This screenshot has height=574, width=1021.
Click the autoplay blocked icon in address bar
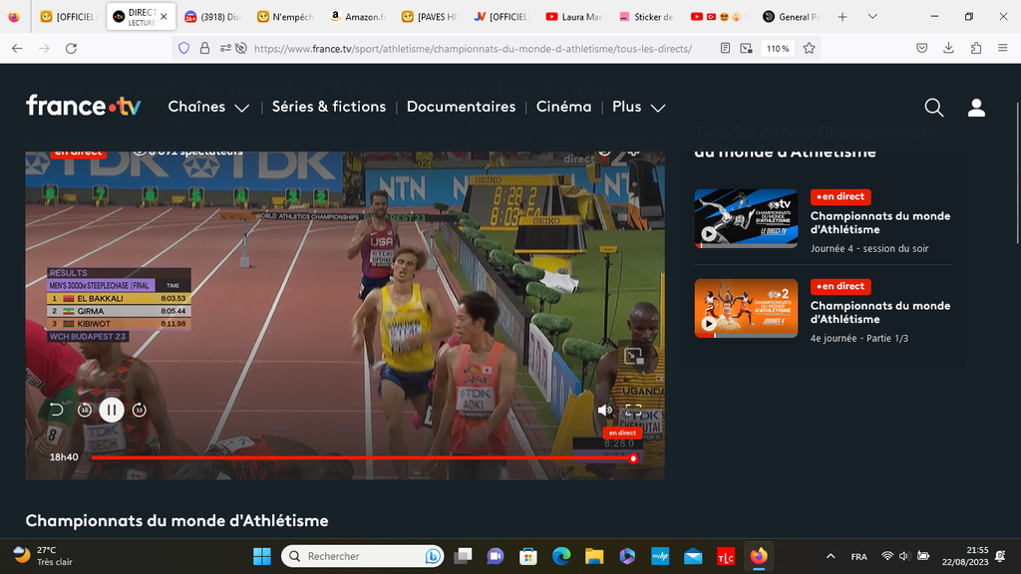(241, 48)
